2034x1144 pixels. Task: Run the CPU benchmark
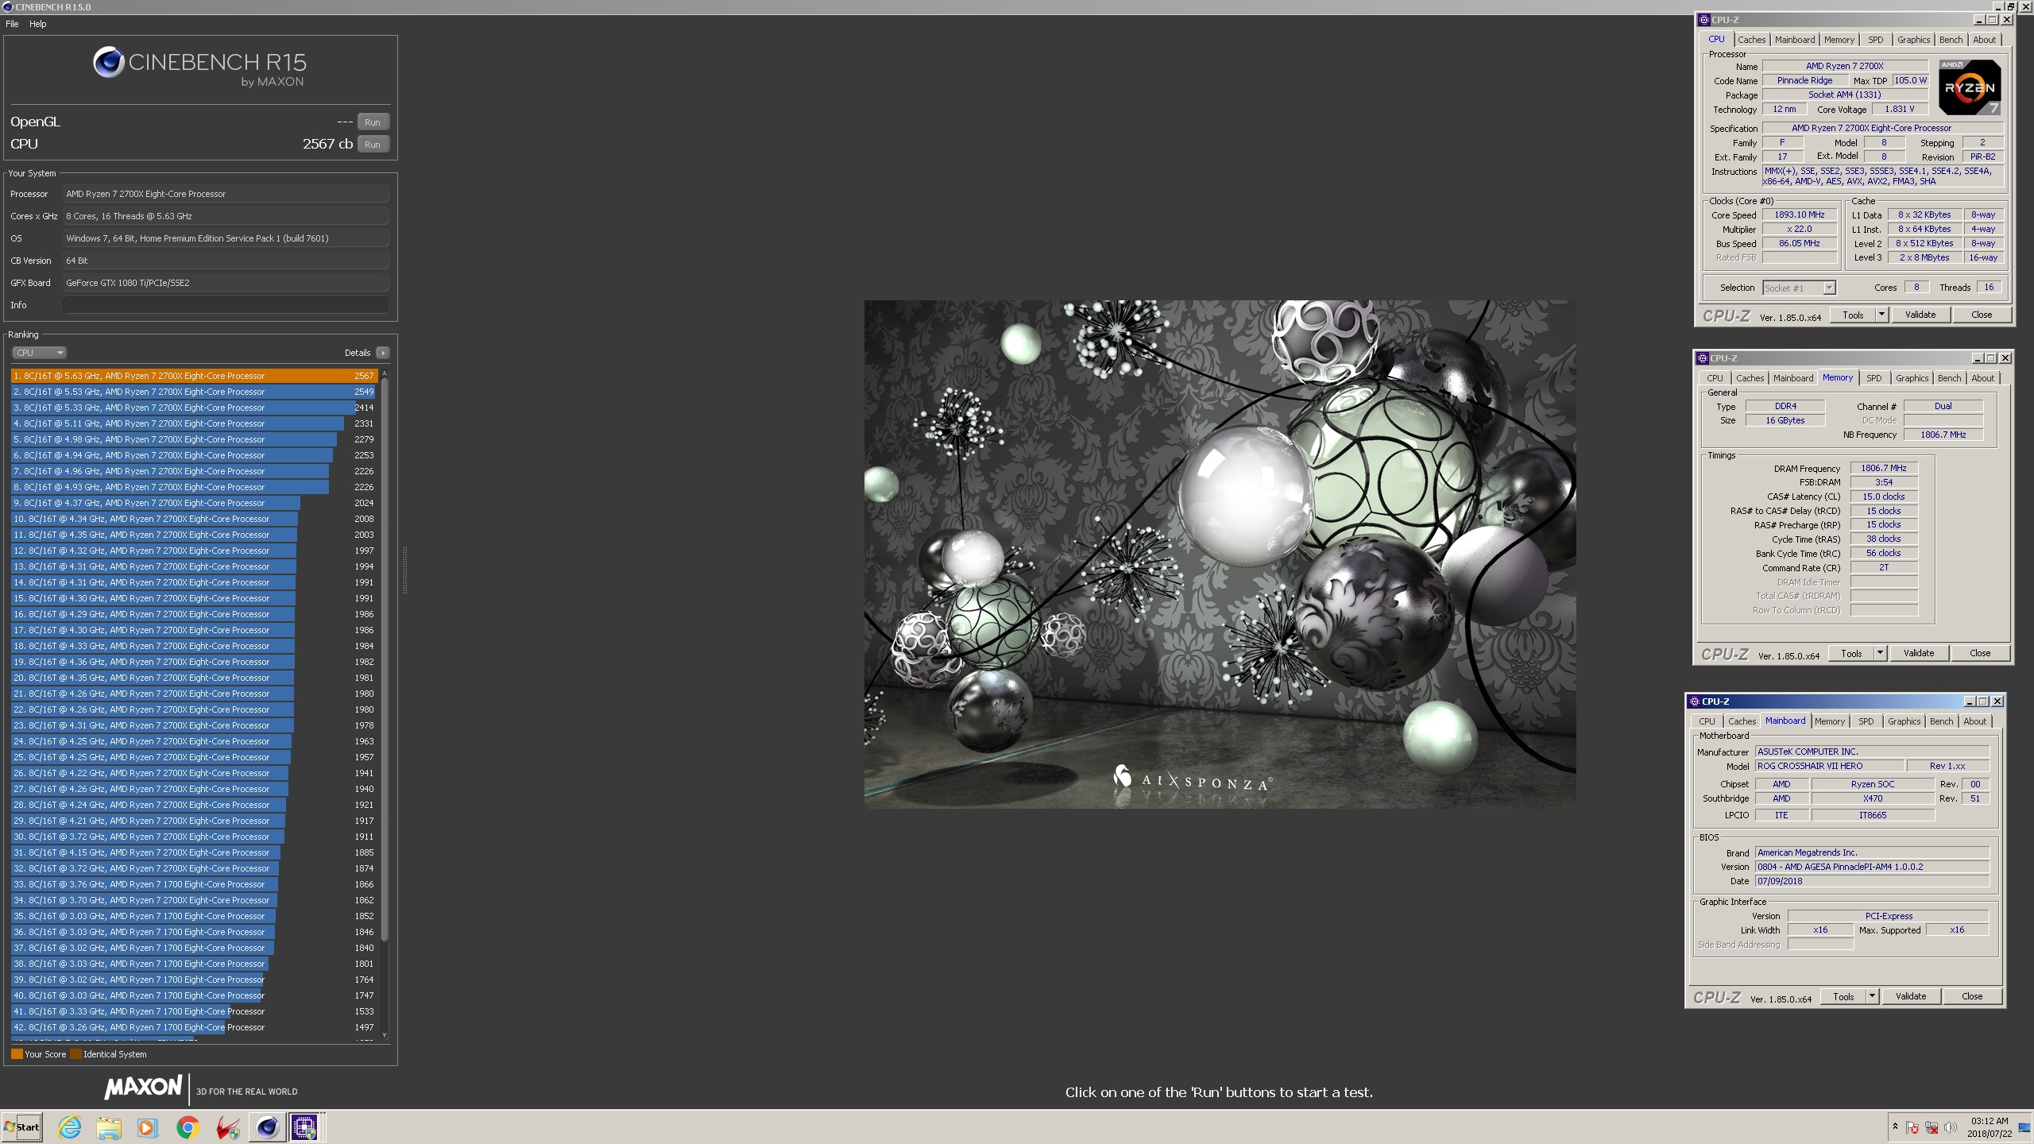point(373,145)
